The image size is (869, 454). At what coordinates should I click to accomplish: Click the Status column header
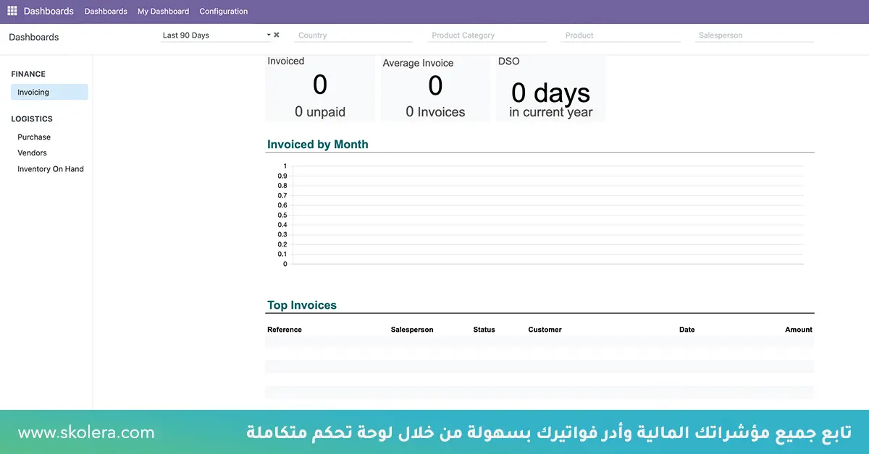click(x=484, y=330)
